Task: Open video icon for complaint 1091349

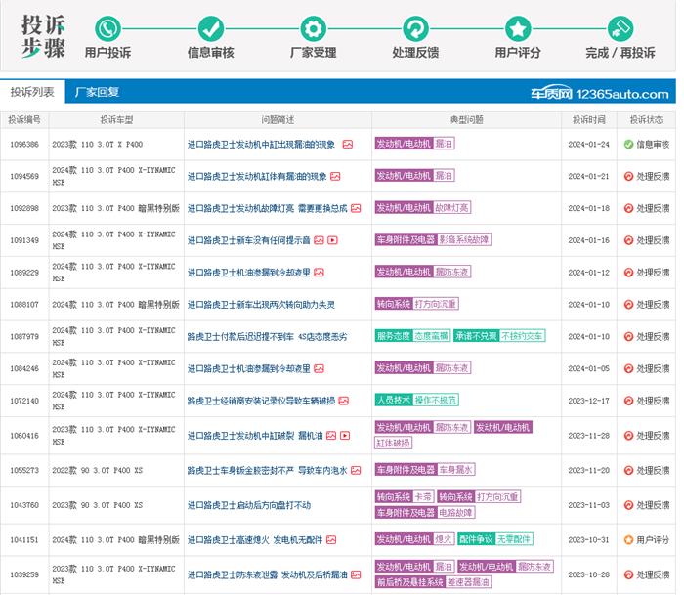Action: point(333,240)
